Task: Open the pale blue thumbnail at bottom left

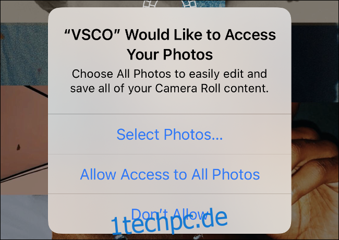Action: [24, 217]
